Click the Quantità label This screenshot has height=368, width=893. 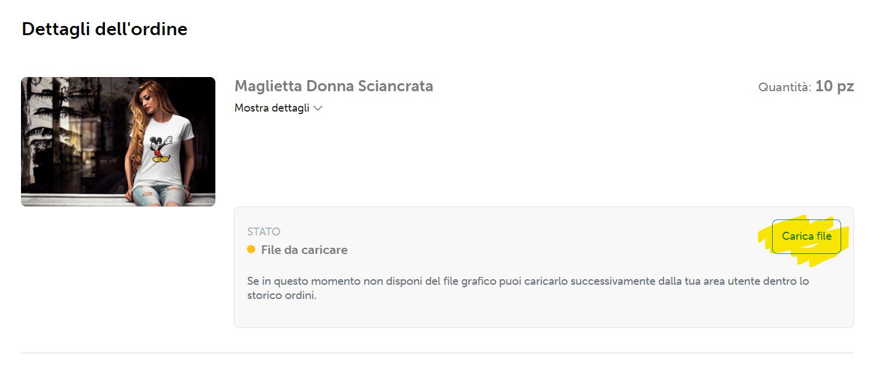point(784,88)
